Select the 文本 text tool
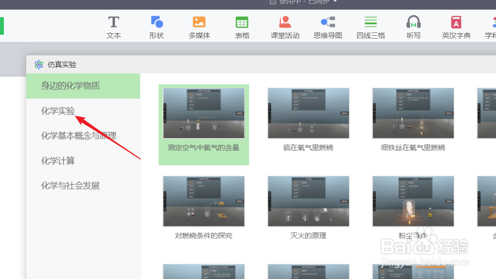 pyautogui.click(x=114, y=28)
